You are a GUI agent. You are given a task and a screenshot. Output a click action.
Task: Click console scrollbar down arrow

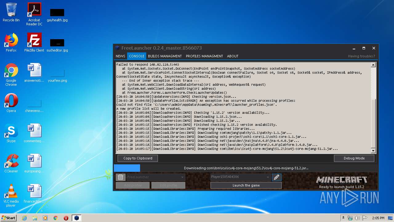(373, 150)
